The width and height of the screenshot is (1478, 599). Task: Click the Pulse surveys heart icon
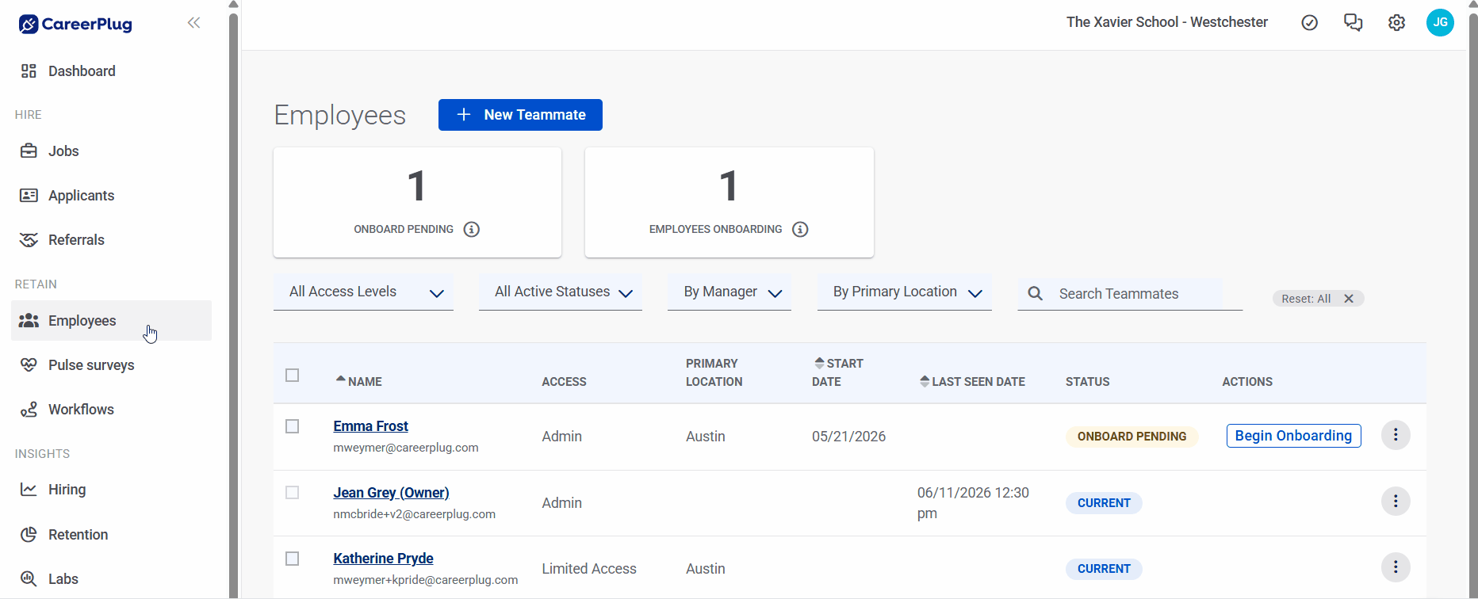click(29, 365)
